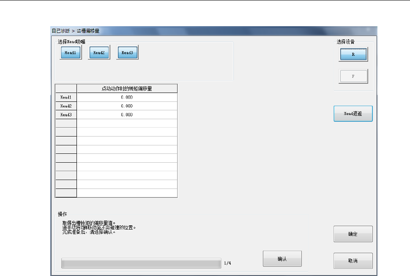Image resolution: width=410 pixels, height=276 pixels.
Task: Select the Head1 nozzle button
Action: click(71, 52)
